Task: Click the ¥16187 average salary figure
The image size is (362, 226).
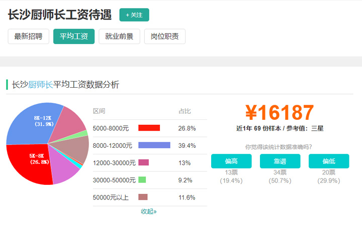Action: point(280,113)
